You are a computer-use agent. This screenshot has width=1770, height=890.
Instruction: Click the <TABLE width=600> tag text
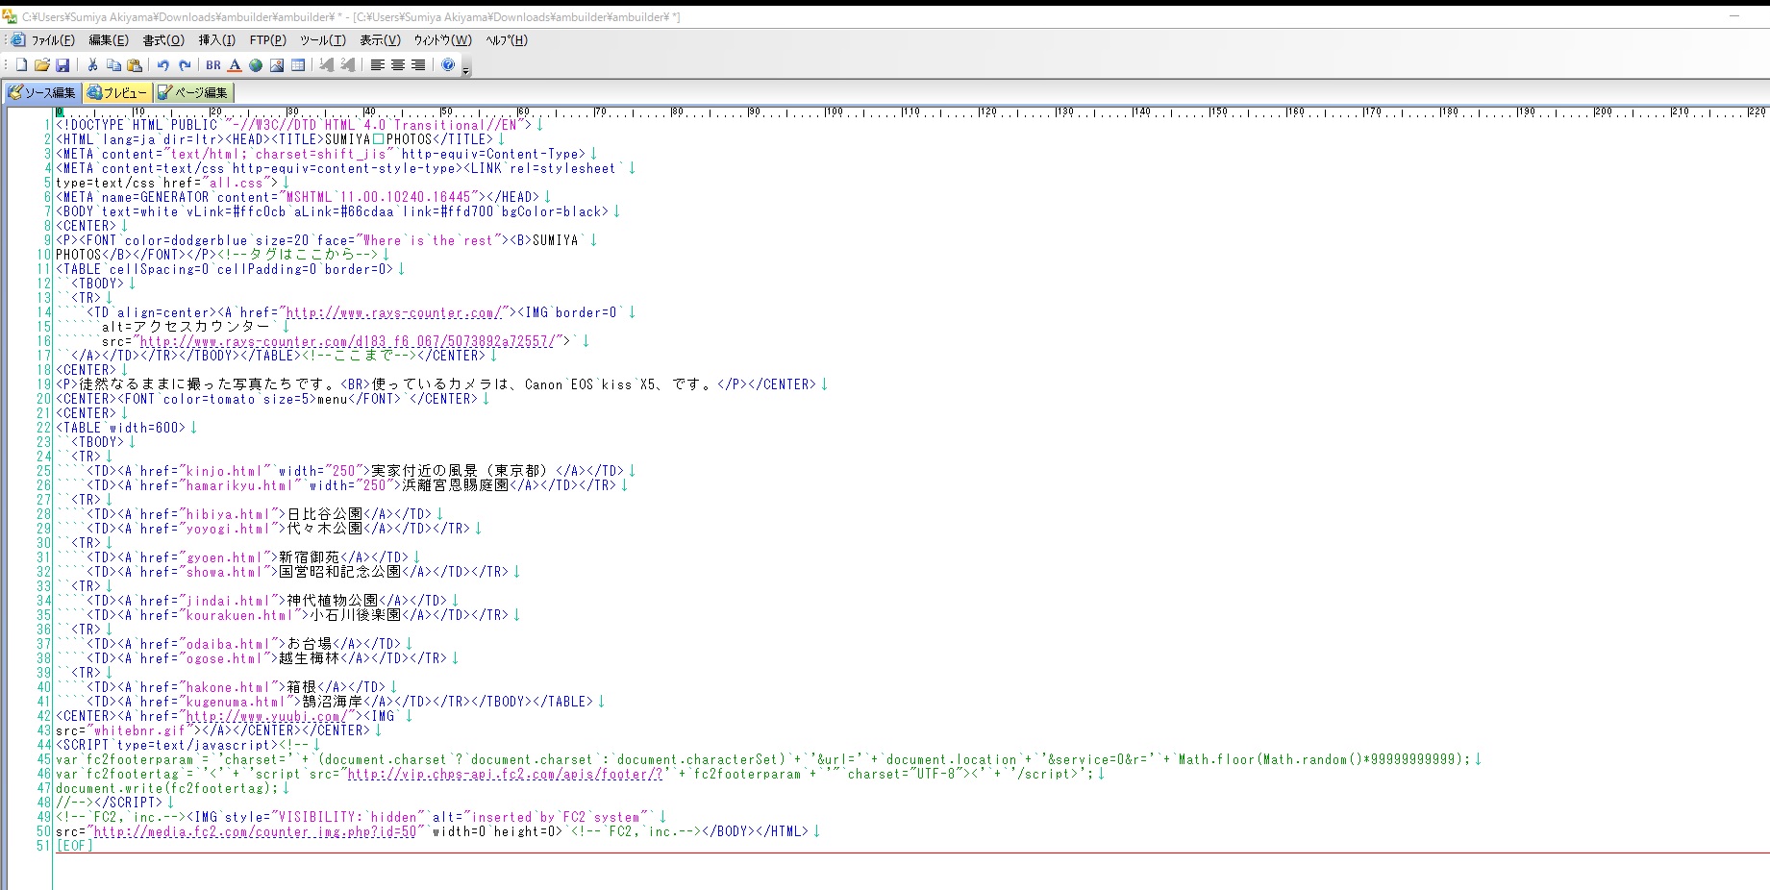click(121, 428)
